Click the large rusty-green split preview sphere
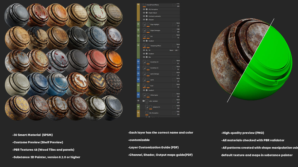 pyautogui.click(x=252, y=59)
